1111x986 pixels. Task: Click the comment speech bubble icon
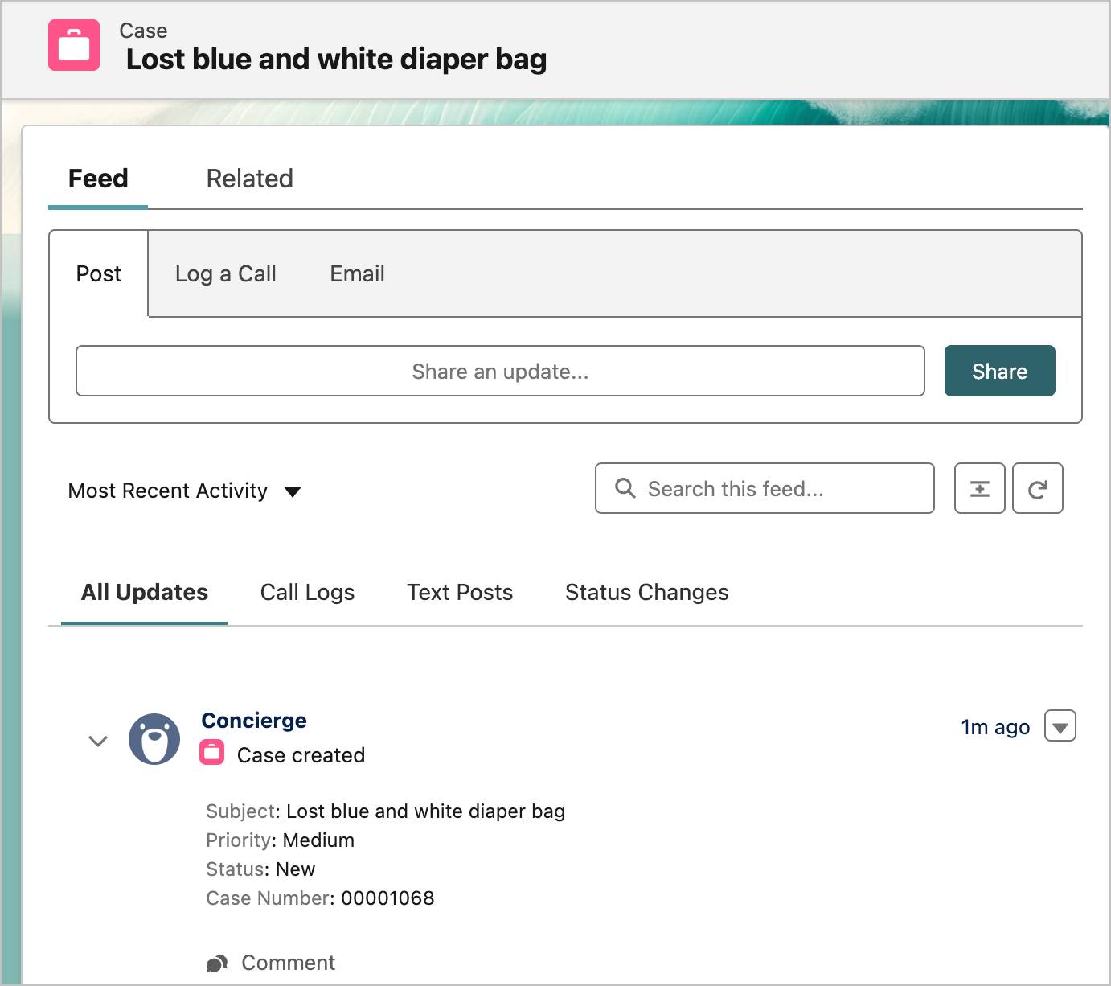pos(216,962)
